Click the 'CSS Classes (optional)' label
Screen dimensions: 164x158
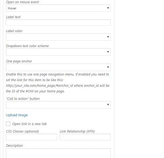pyautogui.click(x=22, y=131)
